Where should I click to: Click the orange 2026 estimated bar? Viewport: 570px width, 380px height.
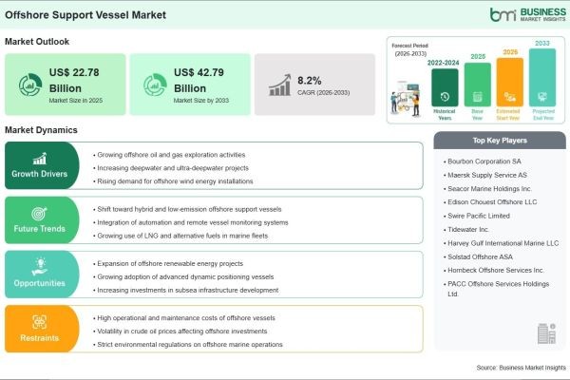click(x=509, y=83)
